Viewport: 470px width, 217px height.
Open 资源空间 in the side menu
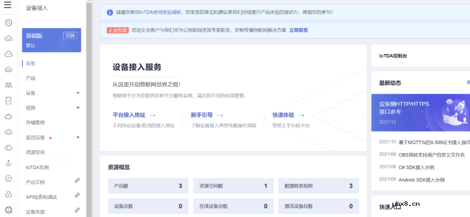(x=35, y=152)
